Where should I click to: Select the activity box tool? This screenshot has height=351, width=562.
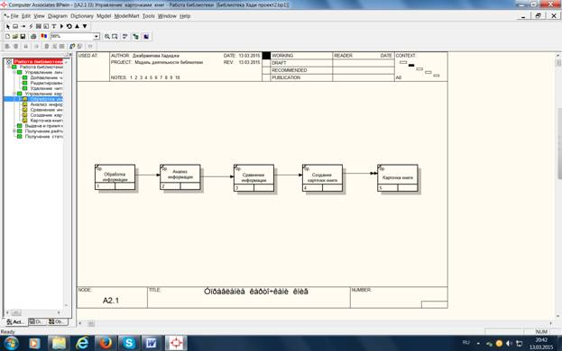pos(15,26)
